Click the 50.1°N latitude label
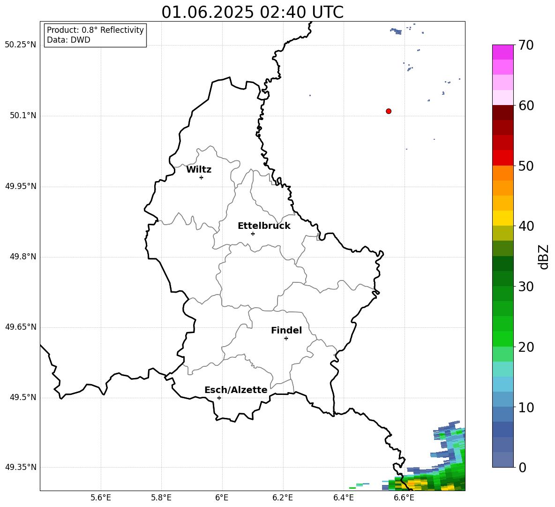This screenshot has height=507, width=555. click(x=23, y=116)
